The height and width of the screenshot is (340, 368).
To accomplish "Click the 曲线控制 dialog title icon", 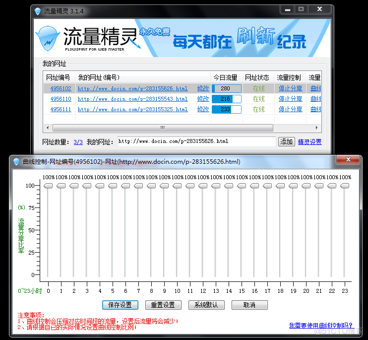I will (x=16, y=161).
